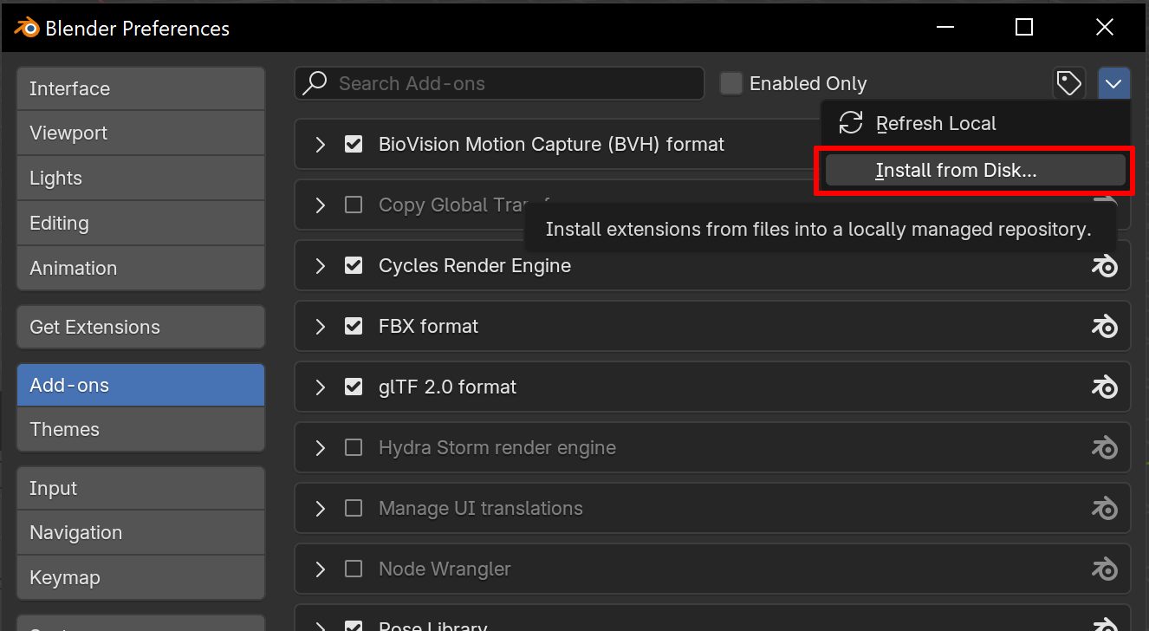Enable Hydra Storm render engine checkbox
This screenshot has width=1149, height=631.
point(354,447)
